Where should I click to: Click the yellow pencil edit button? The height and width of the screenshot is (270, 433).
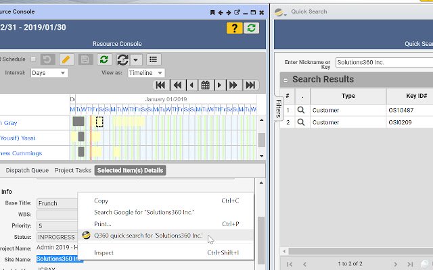tap(66, 59)
